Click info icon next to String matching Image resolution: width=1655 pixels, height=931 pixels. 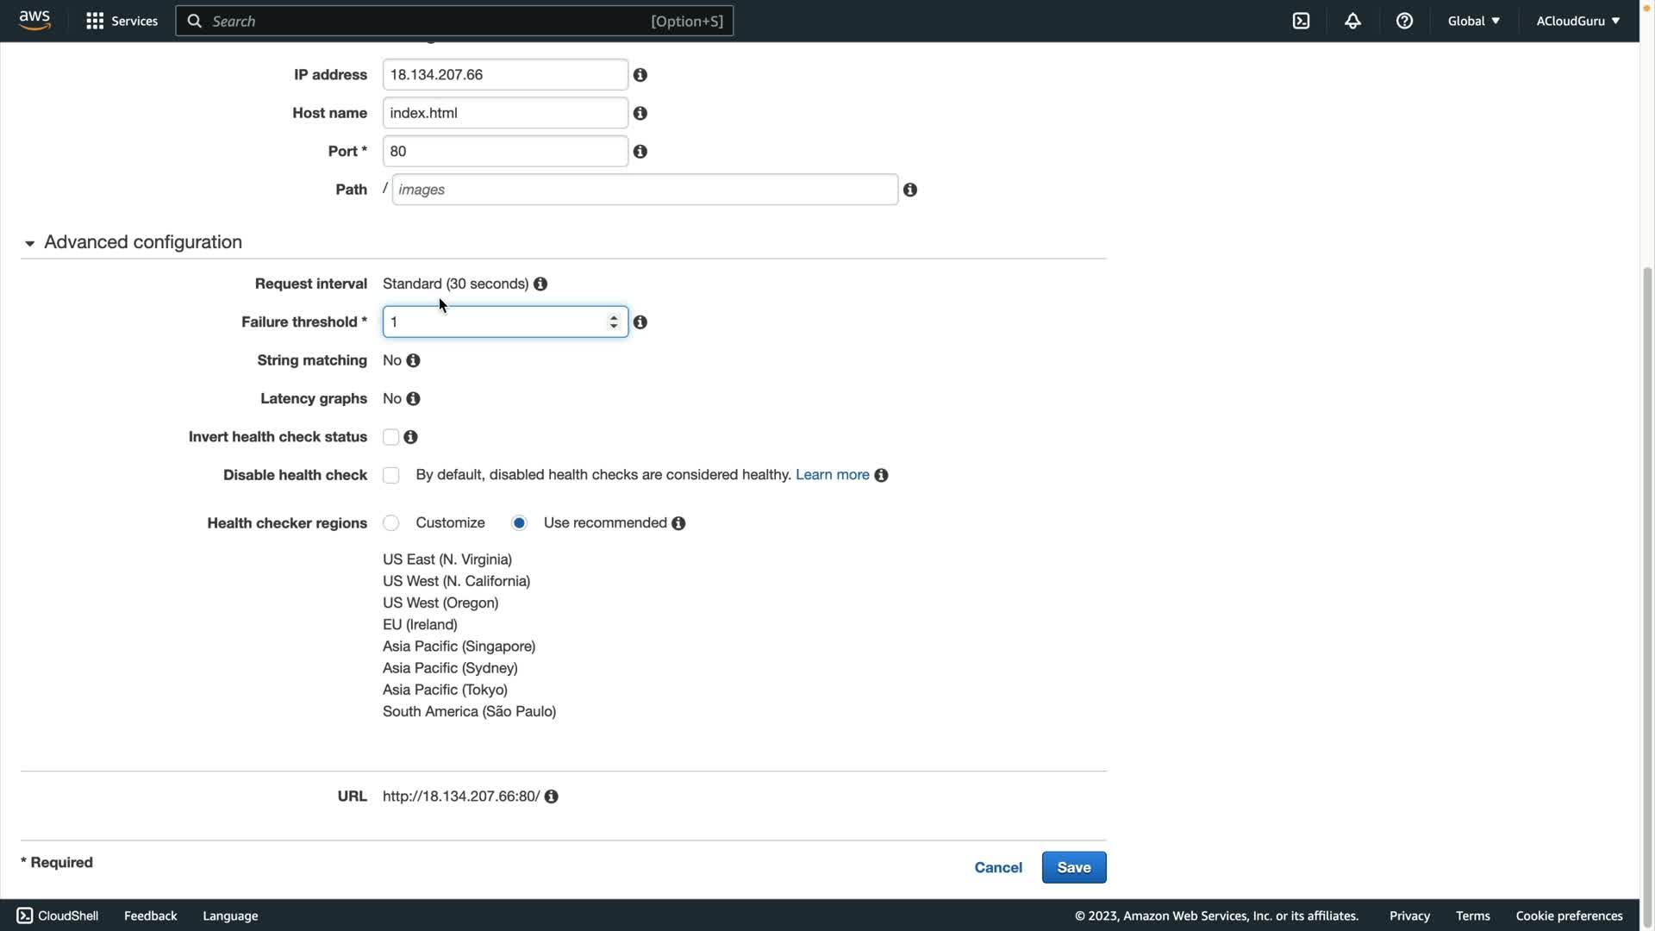pos(414,360)
